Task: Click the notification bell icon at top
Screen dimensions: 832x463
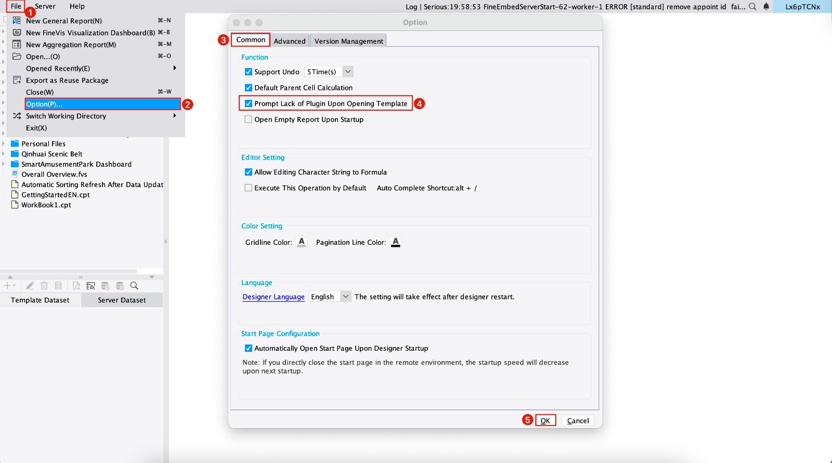Action: point(766,6)
